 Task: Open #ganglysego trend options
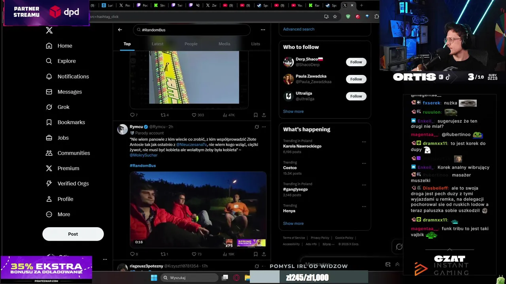[x=364, y=185]
